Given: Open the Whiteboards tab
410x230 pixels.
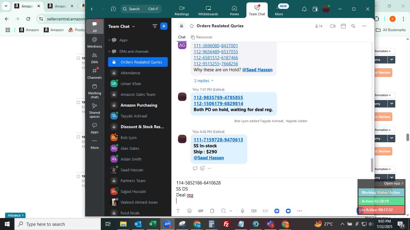Looking at the screenshot, I should coord(208,10).
